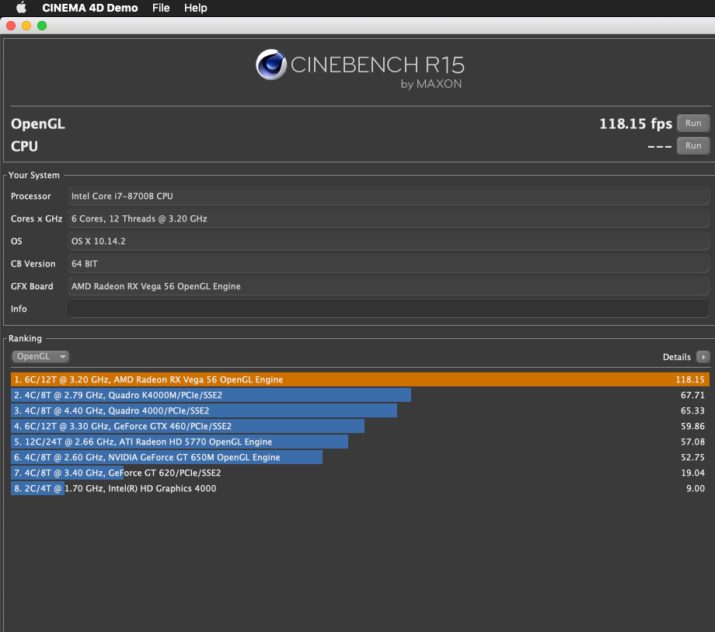Open the Apple menu
Screen dimensions: 715x632
click(21, 8)
